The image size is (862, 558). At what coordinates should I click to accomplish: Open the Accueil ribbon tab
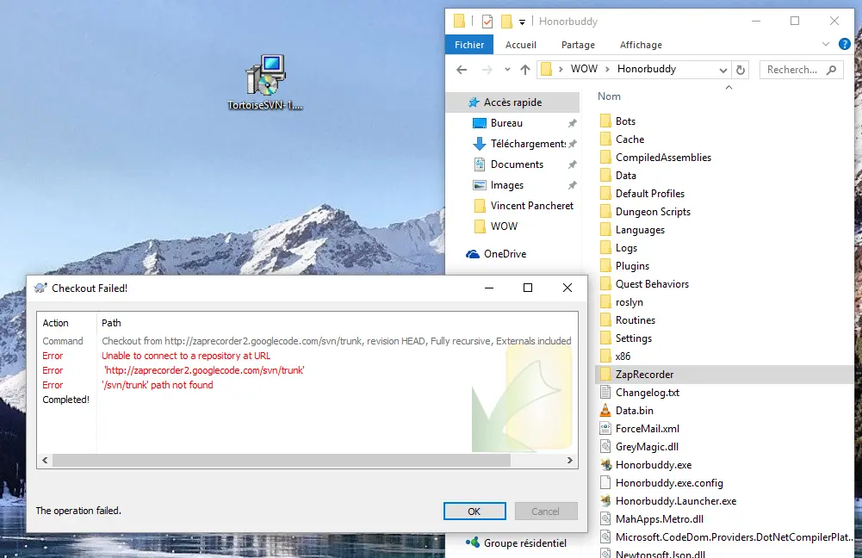pos(521,45)
